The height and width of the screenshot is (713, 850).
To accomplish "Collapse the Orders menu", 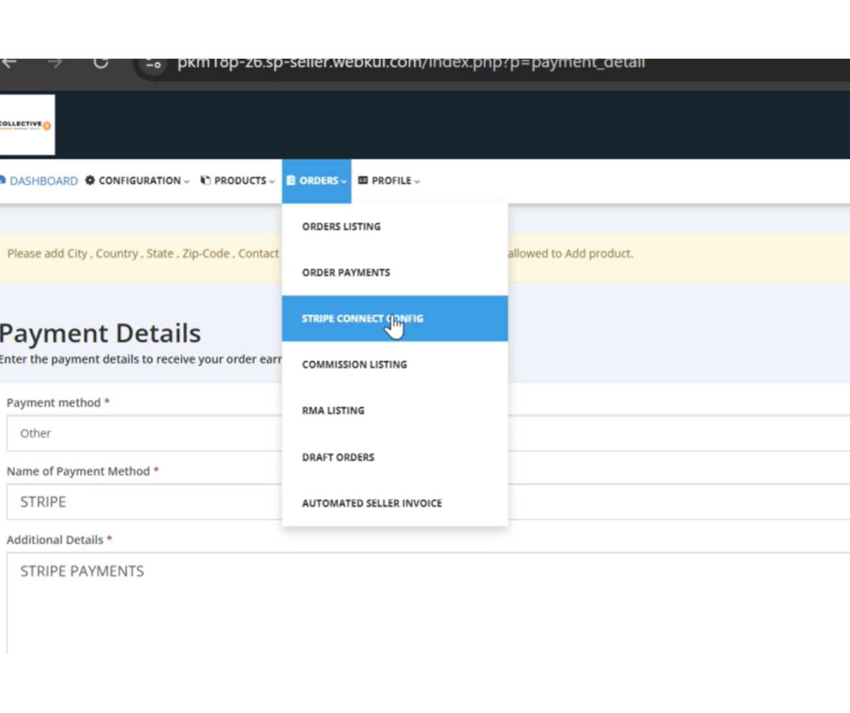I will tap(317, 181).
